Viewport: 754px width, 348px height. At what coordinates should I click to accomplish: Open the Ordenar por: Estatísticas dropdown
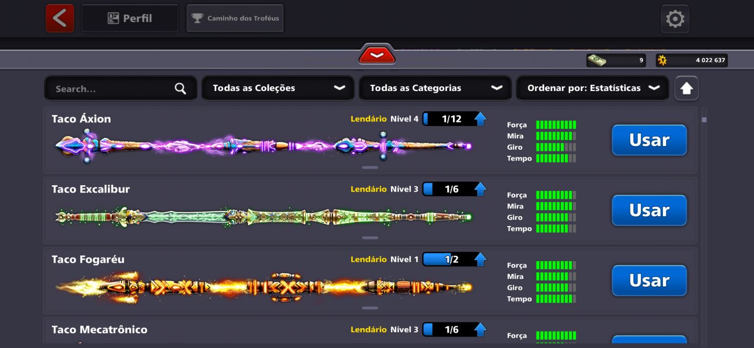click(x=592, y=88)
